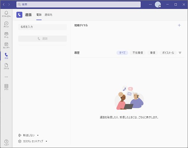Filter history by すべて

pos(122,53)
